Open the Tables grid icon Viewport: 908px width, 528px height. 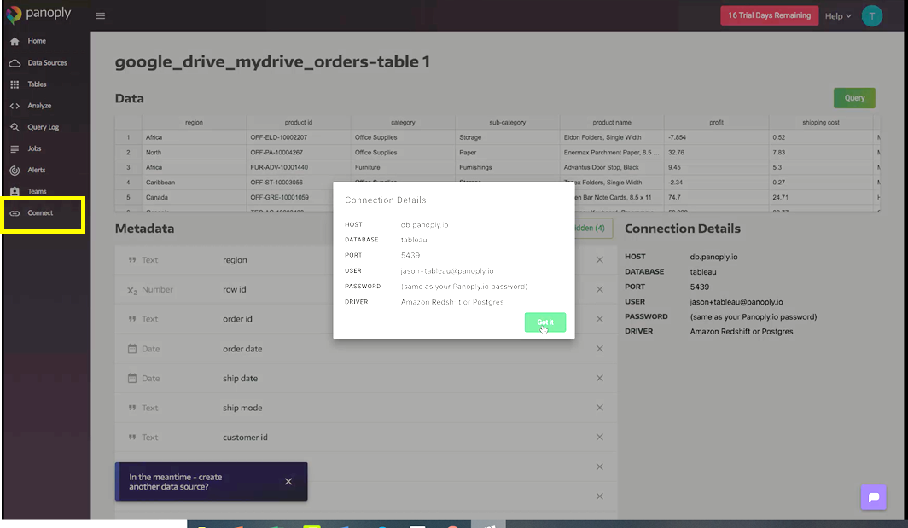(15, 84)
